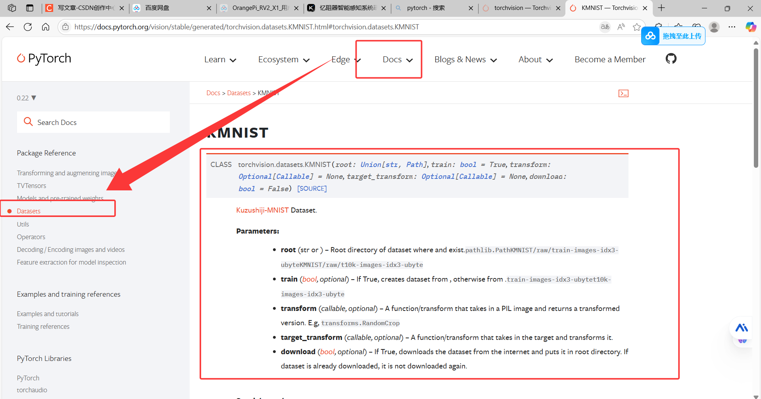This screenshot has height=399, width=761.
Task: Close the pytorch - 搜索 tab
Action: (x=471, y=8)
